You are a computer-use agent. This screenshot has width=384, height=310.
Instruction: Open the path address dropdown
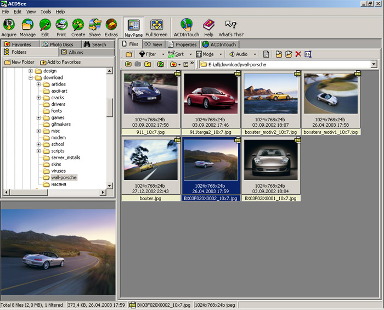[x=374, y=64]
